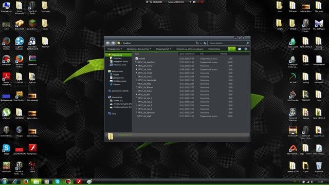329x185 pixels.
Task: Change the Explorer view mode button
Action: coord(230,49)
